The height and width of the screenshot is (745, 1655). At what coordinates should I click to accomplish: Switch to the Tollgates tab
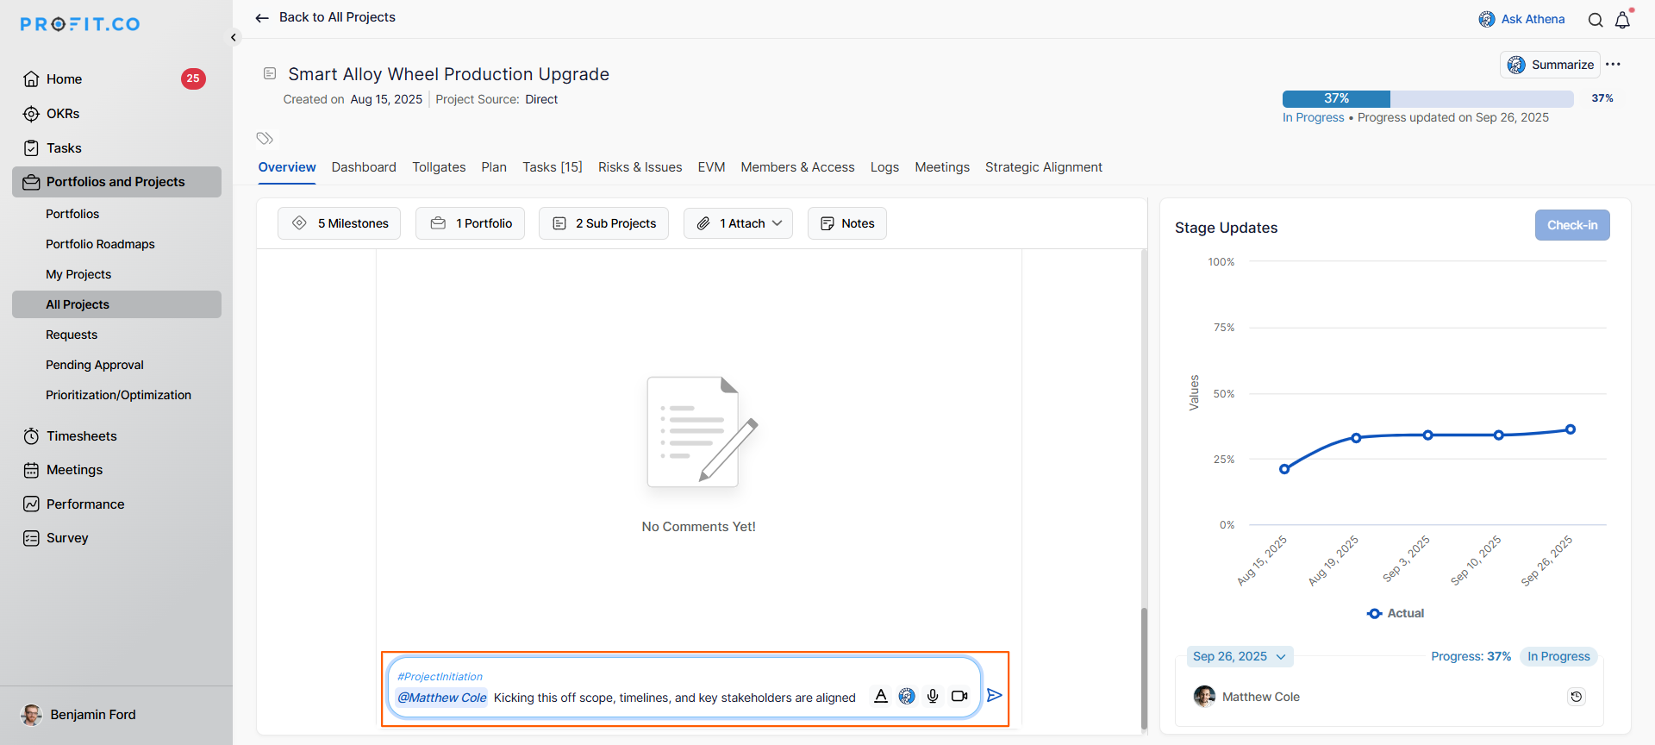coord(439,167)
